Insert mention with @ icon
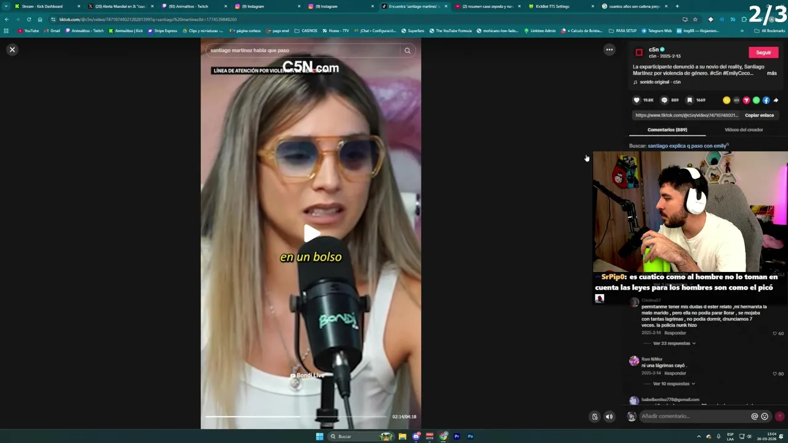 tap(754, 417)
